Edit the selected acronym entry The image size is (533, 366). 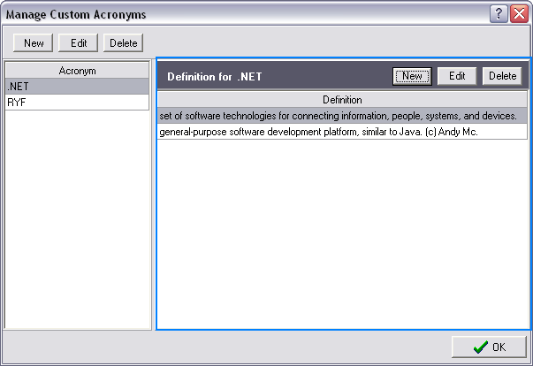(x=78, y=42)
